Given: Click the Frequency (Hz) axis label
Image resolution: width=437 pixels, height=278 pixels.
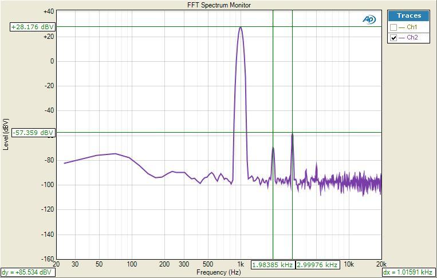Looking at the screenshot, I should click(x=219, y=272).
